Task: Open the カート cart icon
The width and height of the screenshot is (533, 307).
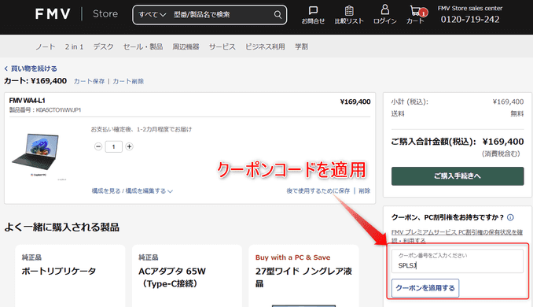Action: 416,15
